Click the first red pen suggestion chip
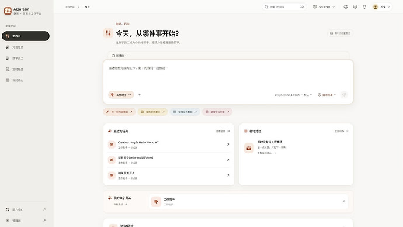This screenshot has width=403, height=227. click(x=119, y=112)
